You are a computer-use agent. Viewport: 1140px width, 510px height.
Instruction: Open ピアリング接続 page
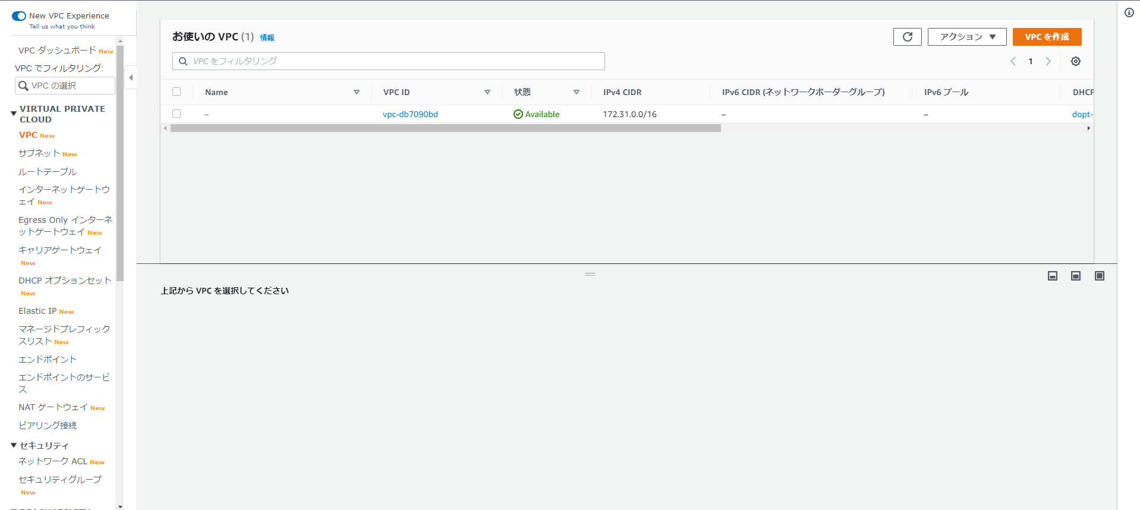pos(48,426)
